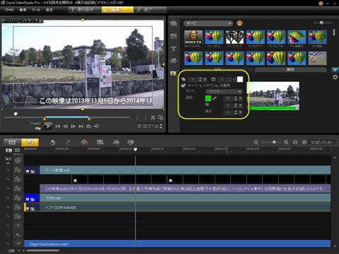Click the green chroma key color swatch
The image size is (339, 254).
point(208,98)
